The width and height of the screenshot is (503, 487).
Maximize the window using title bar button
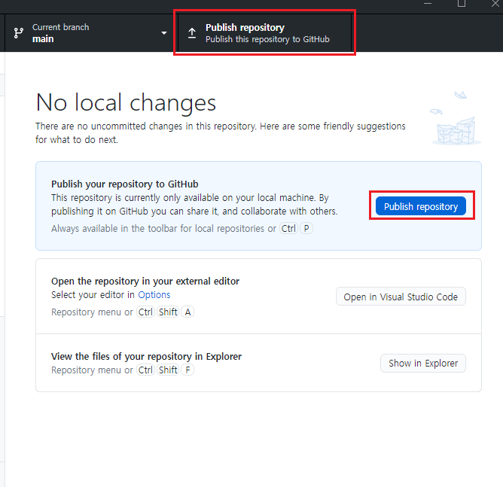(462, 4)
